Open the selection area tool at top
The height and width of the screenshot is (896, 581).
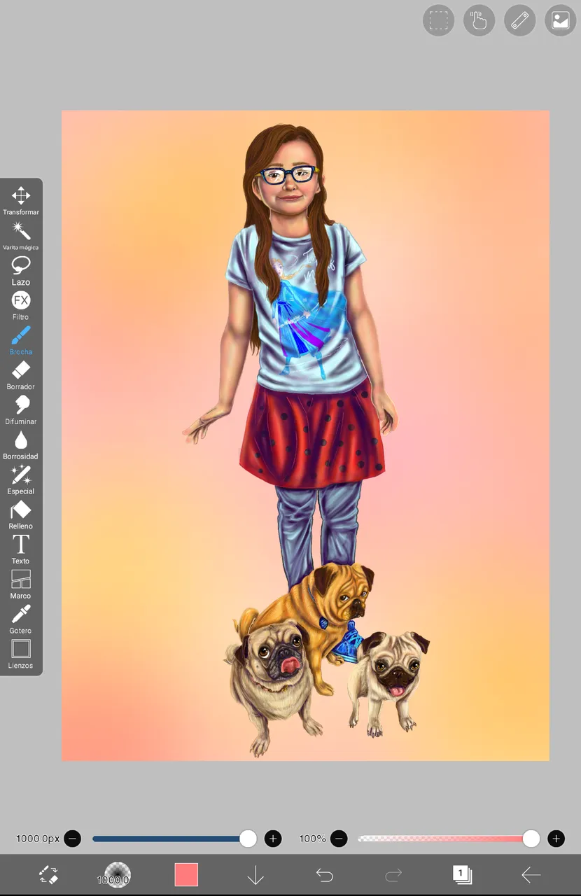coord(438,20)
